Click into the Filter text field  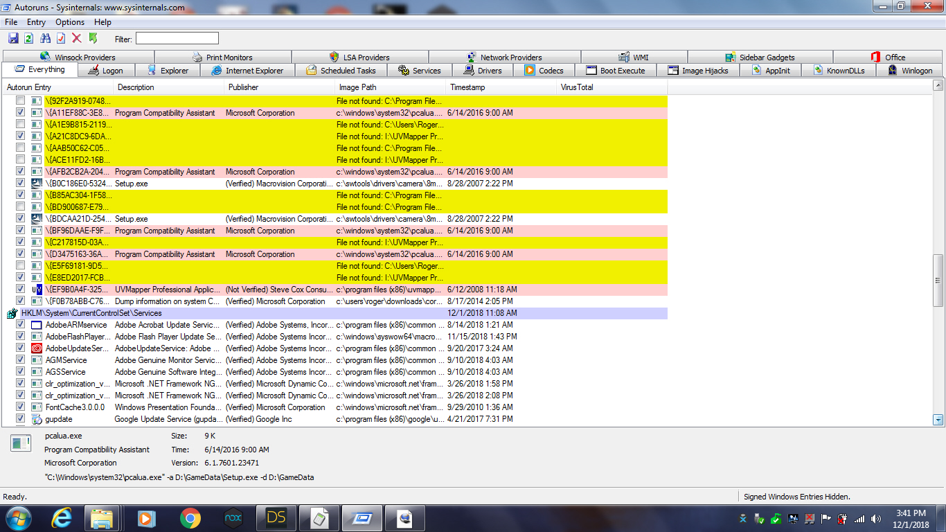[177, 38]
